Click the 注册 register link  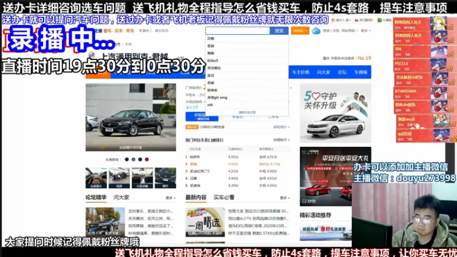336,31
